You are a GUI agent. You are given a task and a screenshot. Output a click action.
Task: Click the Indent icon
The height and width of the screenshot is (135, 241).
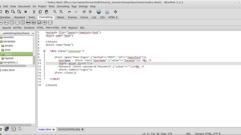(90, 12)
